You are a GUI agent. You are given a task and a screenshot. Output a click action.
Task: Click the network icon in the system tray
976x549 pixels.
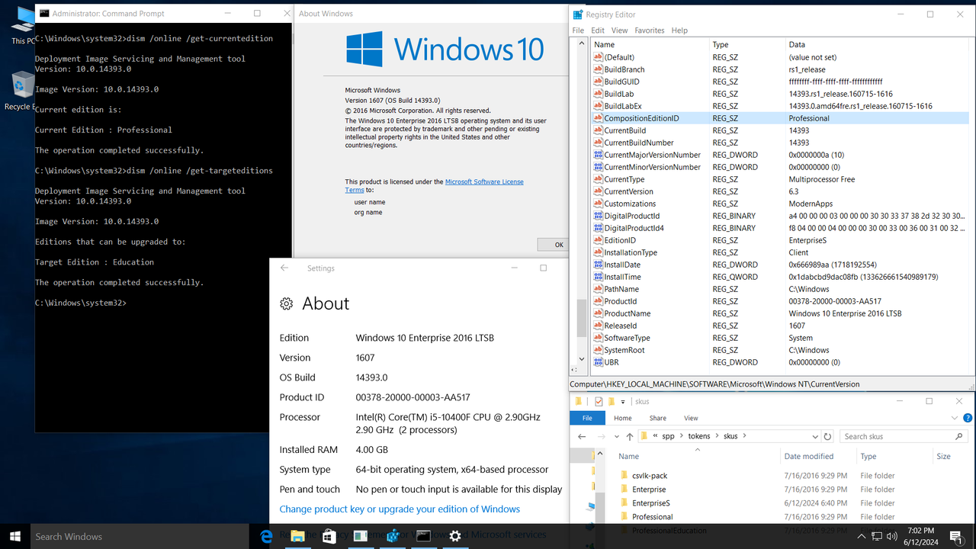click(x=877, y=536)
